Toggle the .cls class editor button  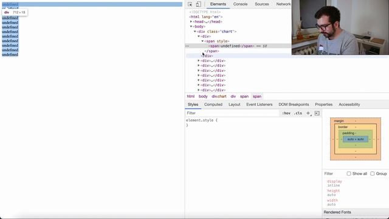(298, 113)
